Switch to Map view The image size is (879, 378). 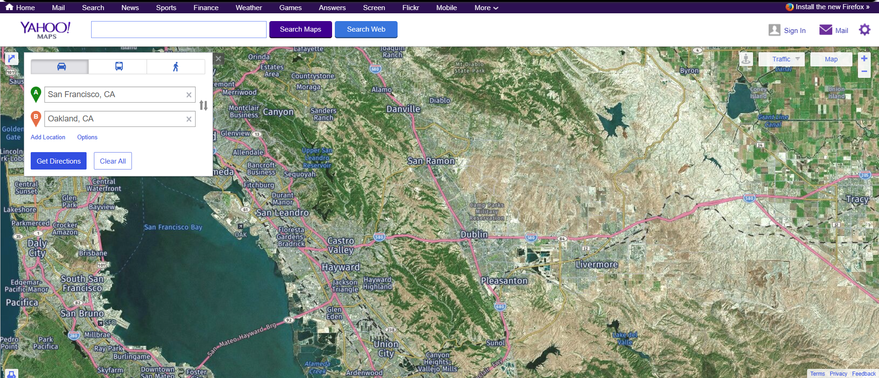pyautogui.click(x=831, y=59)
